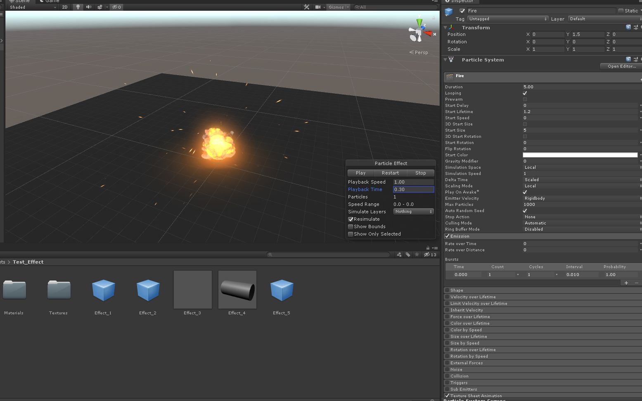
Task: Select the Effect_1 prefab asset
Action: point(103,293)
